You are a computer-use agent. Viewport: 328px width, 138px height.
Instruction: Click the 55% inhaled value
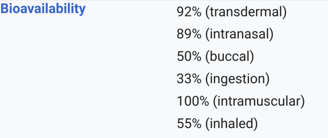click(189, 124)
